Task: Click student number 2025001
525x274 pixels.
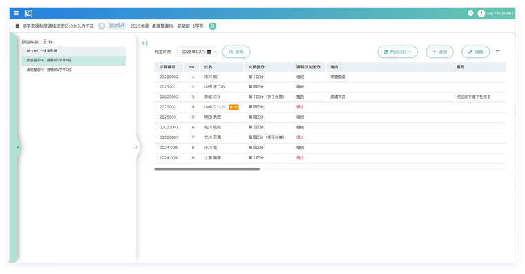Action: click(x=168, y=87)
